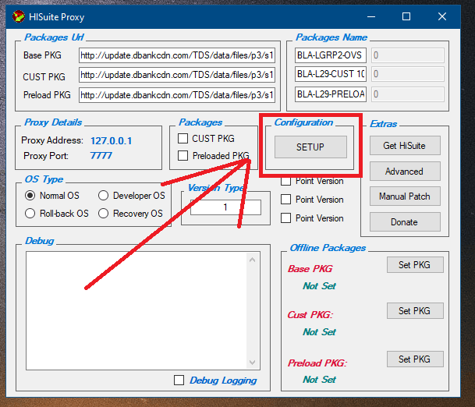The width and height of the screenshot is (475, 407).
Task: Tick the middle Point Version checkbox
Action: click(x=285, y=200)
